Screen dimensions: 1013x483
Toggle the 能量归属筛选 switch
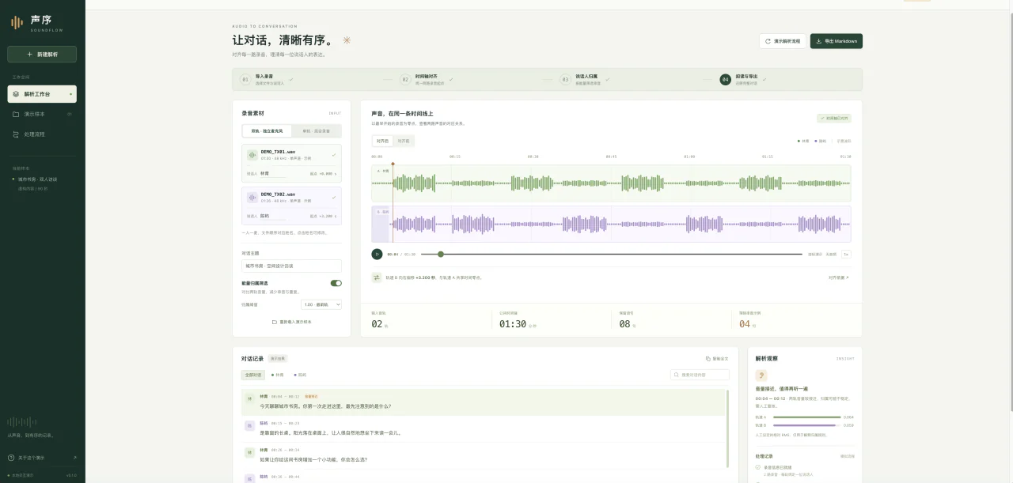(336, 283)
